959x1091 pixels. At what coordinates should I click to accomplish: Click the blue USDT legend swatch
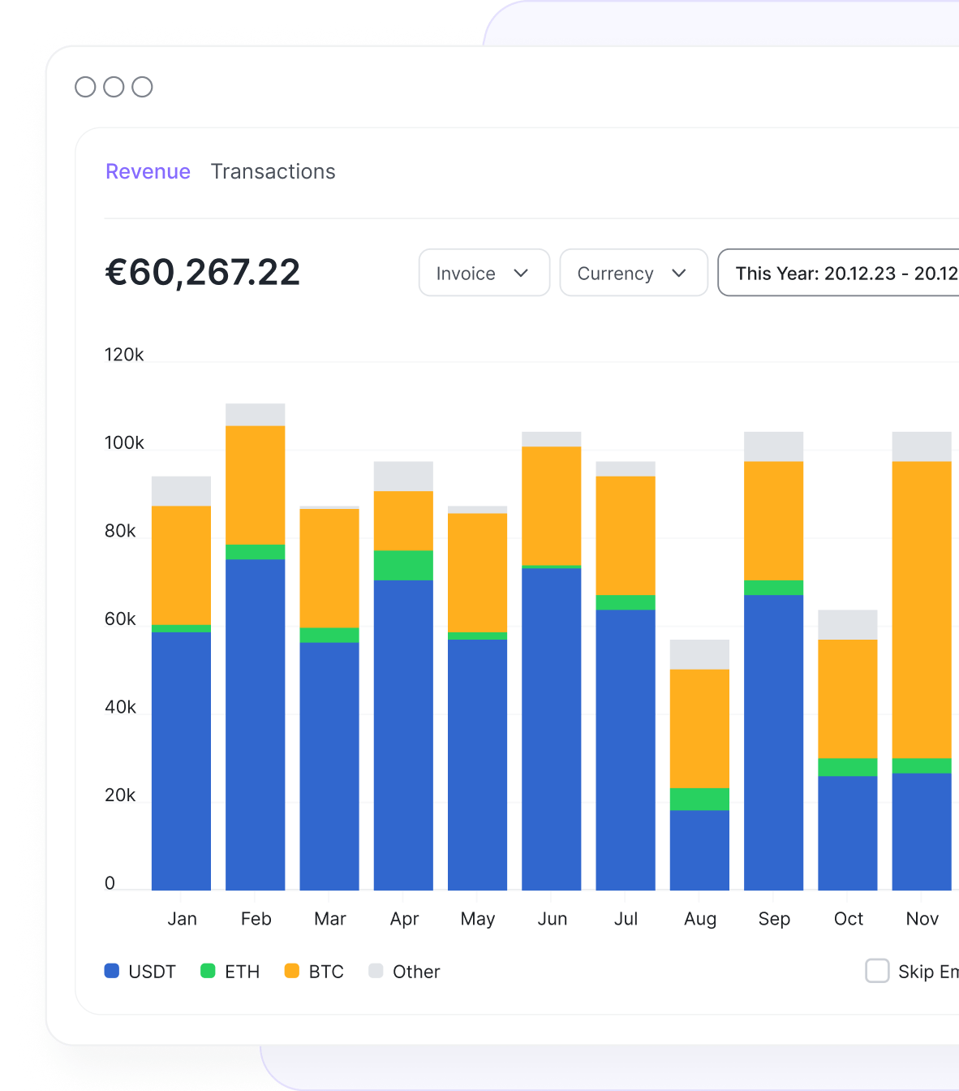click(112, 971)
